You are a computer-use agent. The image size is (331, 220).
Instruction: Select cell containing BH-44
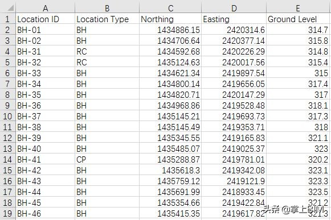click(45, 192)
